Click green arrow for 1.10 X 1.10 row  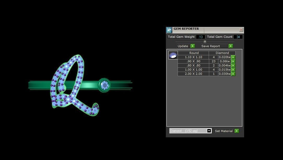[233, 57]
